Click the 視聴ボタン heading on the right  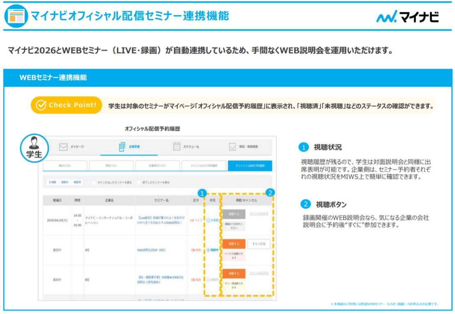(332, 204)
